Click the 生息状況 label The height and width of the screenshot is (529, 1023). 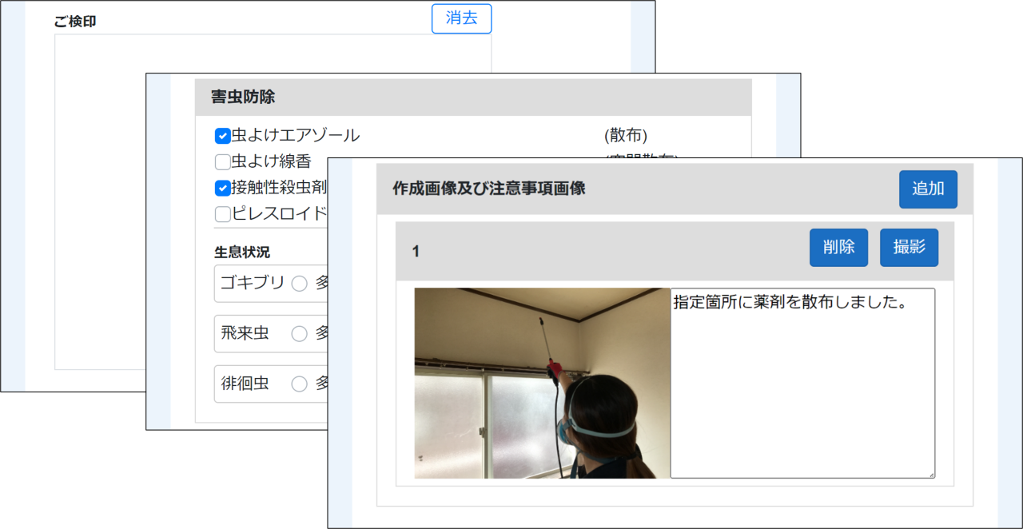(x=242, y=253)
